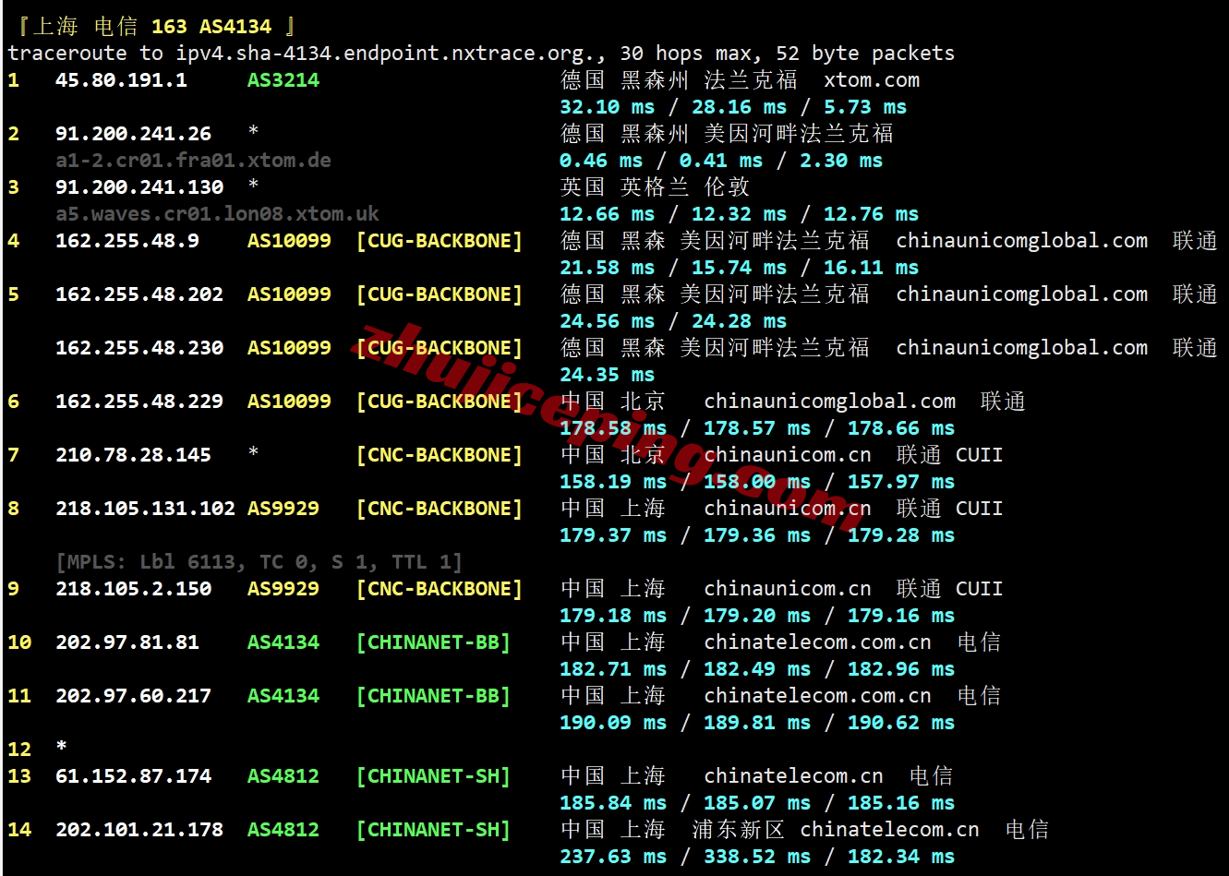Select IP 91.200.241.26 at hop 2

133,134
